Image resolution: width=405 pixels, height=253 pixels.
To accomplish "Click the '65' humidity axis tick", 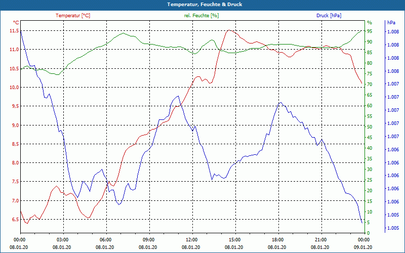I will click(x=370, y=95).
